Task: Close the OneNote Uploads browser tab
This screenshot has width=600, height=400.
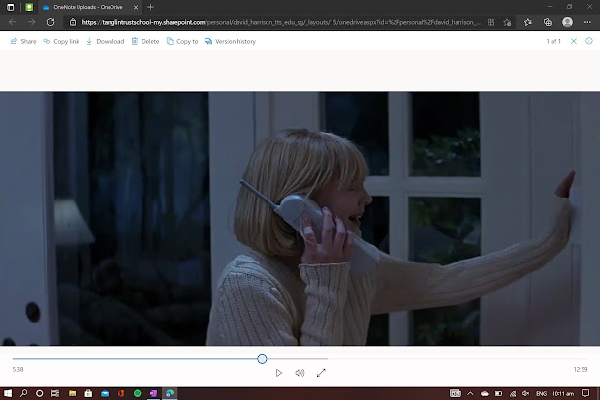Action: [x=136, y=7]
